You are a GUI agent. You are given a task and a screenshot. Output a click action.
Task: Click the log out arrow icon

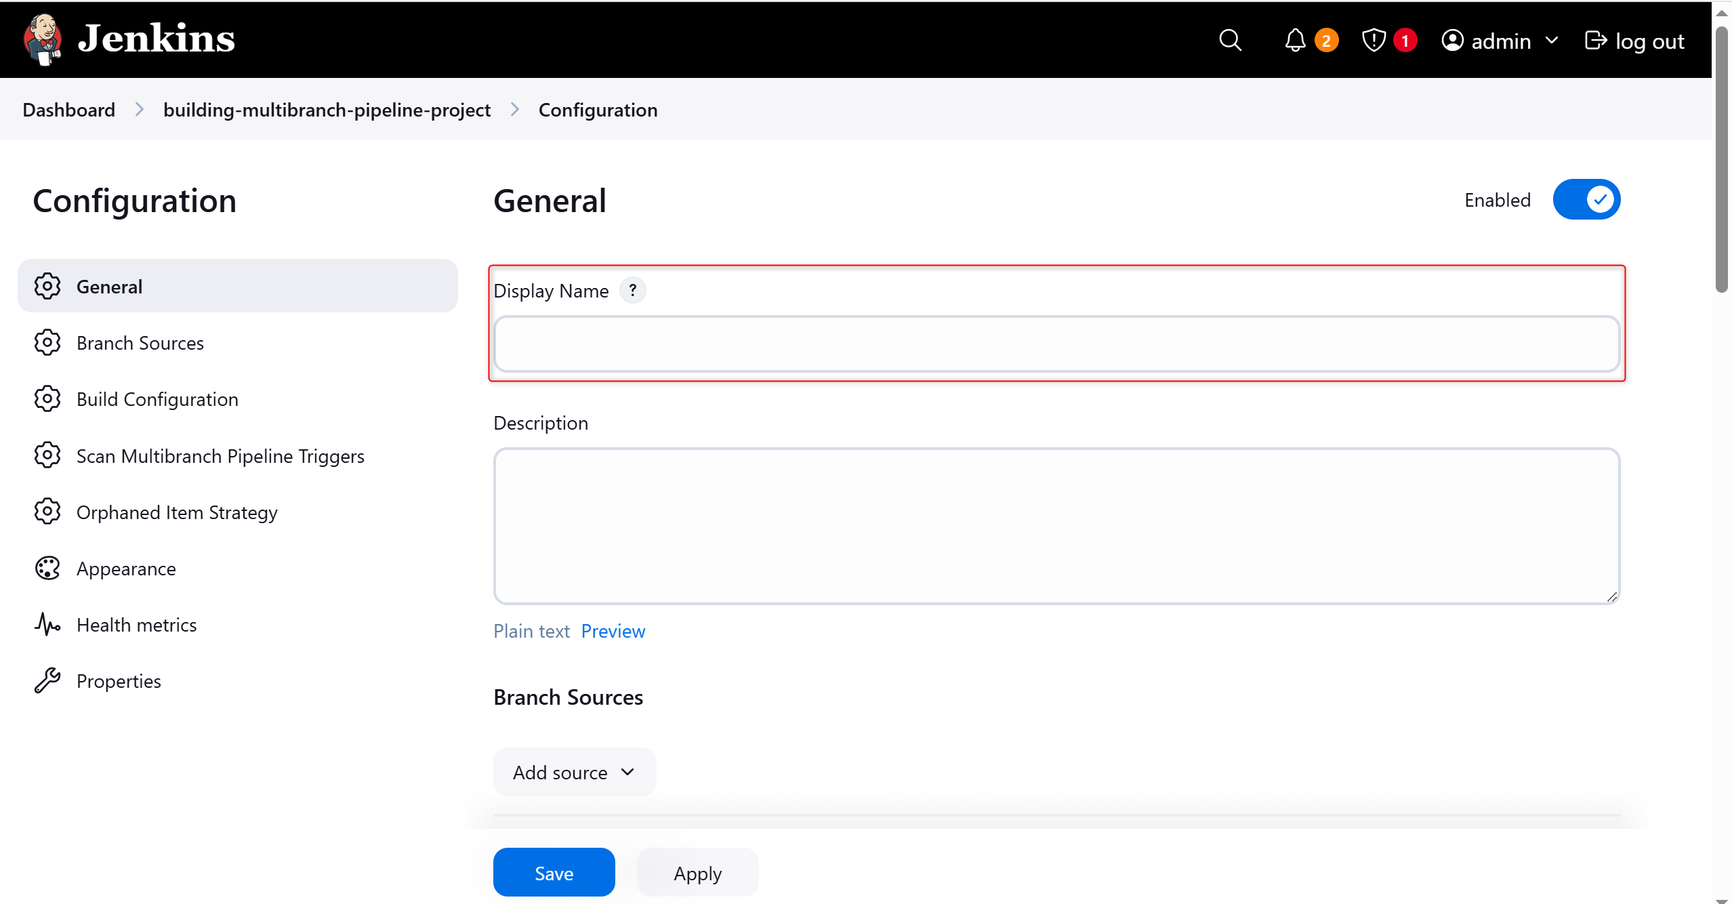click(1596, 41)
